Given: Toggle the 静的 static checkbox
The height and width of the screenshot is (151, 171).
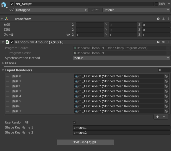Looking at the screenshot, I should click(156, 4).
